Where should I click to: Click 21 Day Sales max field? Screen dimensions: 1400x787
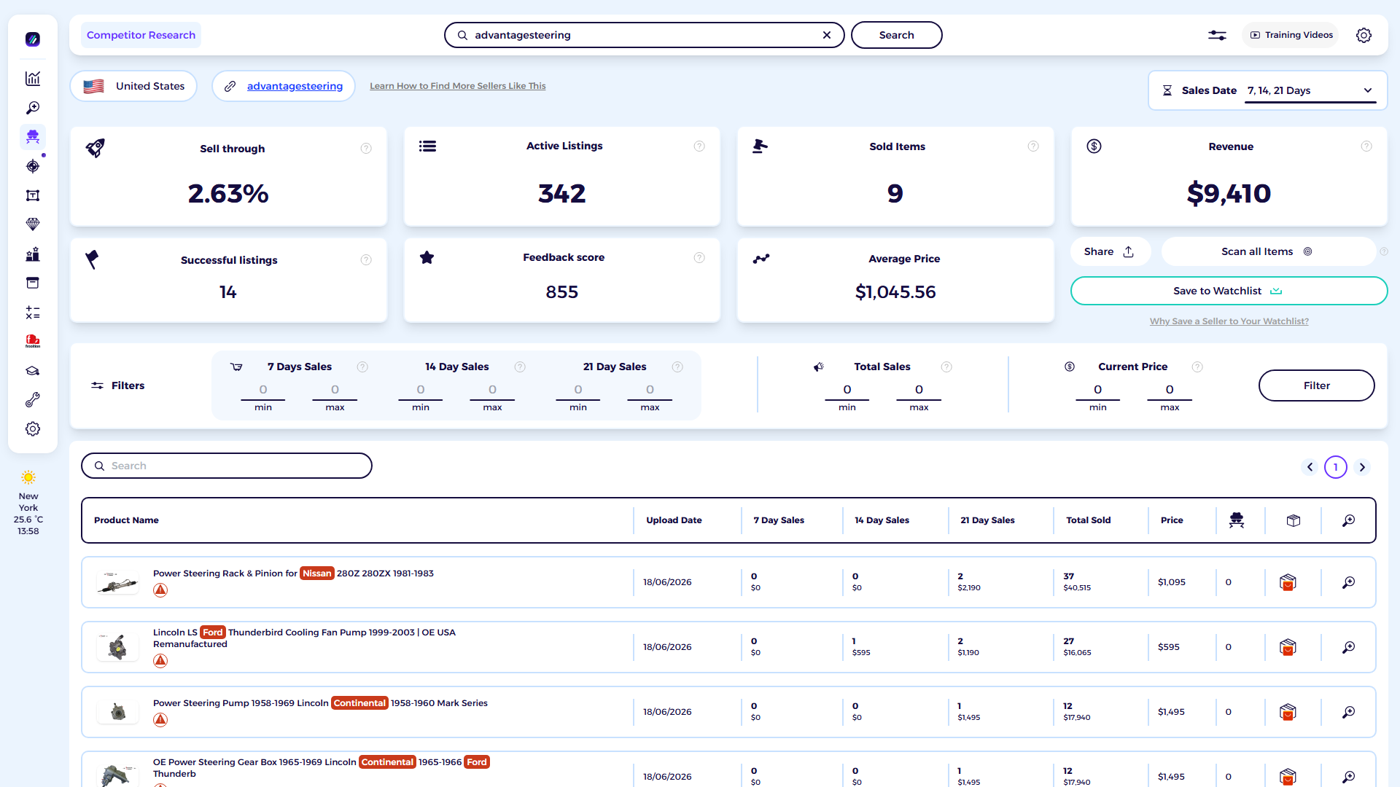(x=650, y=390)
